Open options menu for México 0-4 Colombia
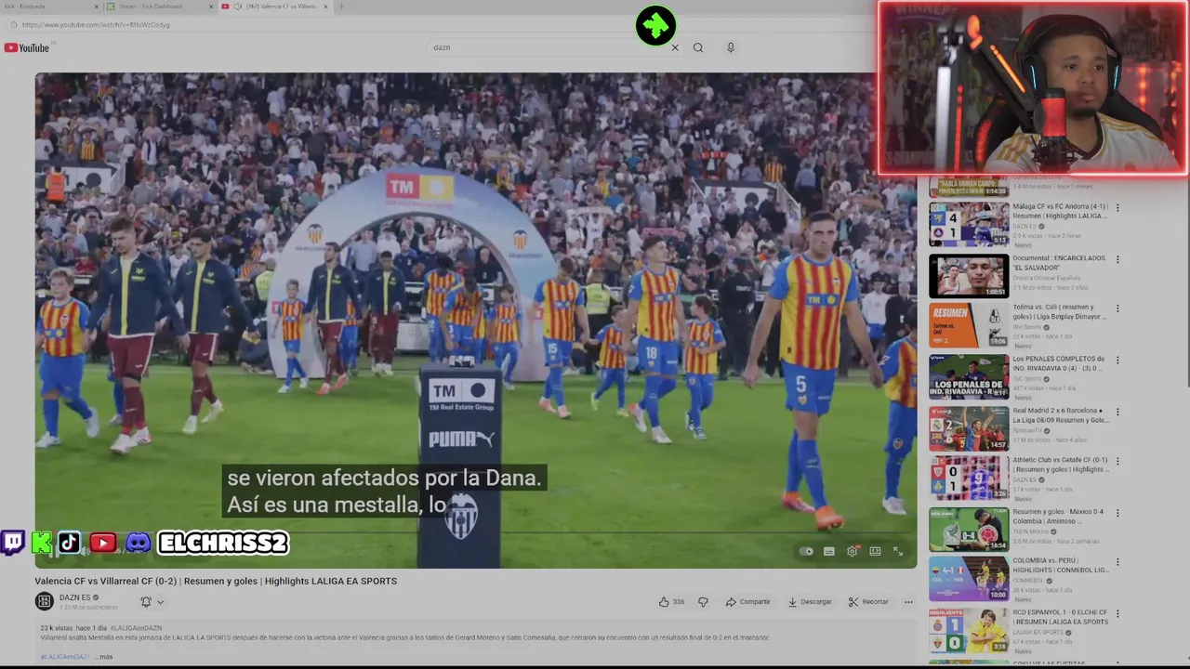The image size is (1190, 669). [x=1117, y=514]
